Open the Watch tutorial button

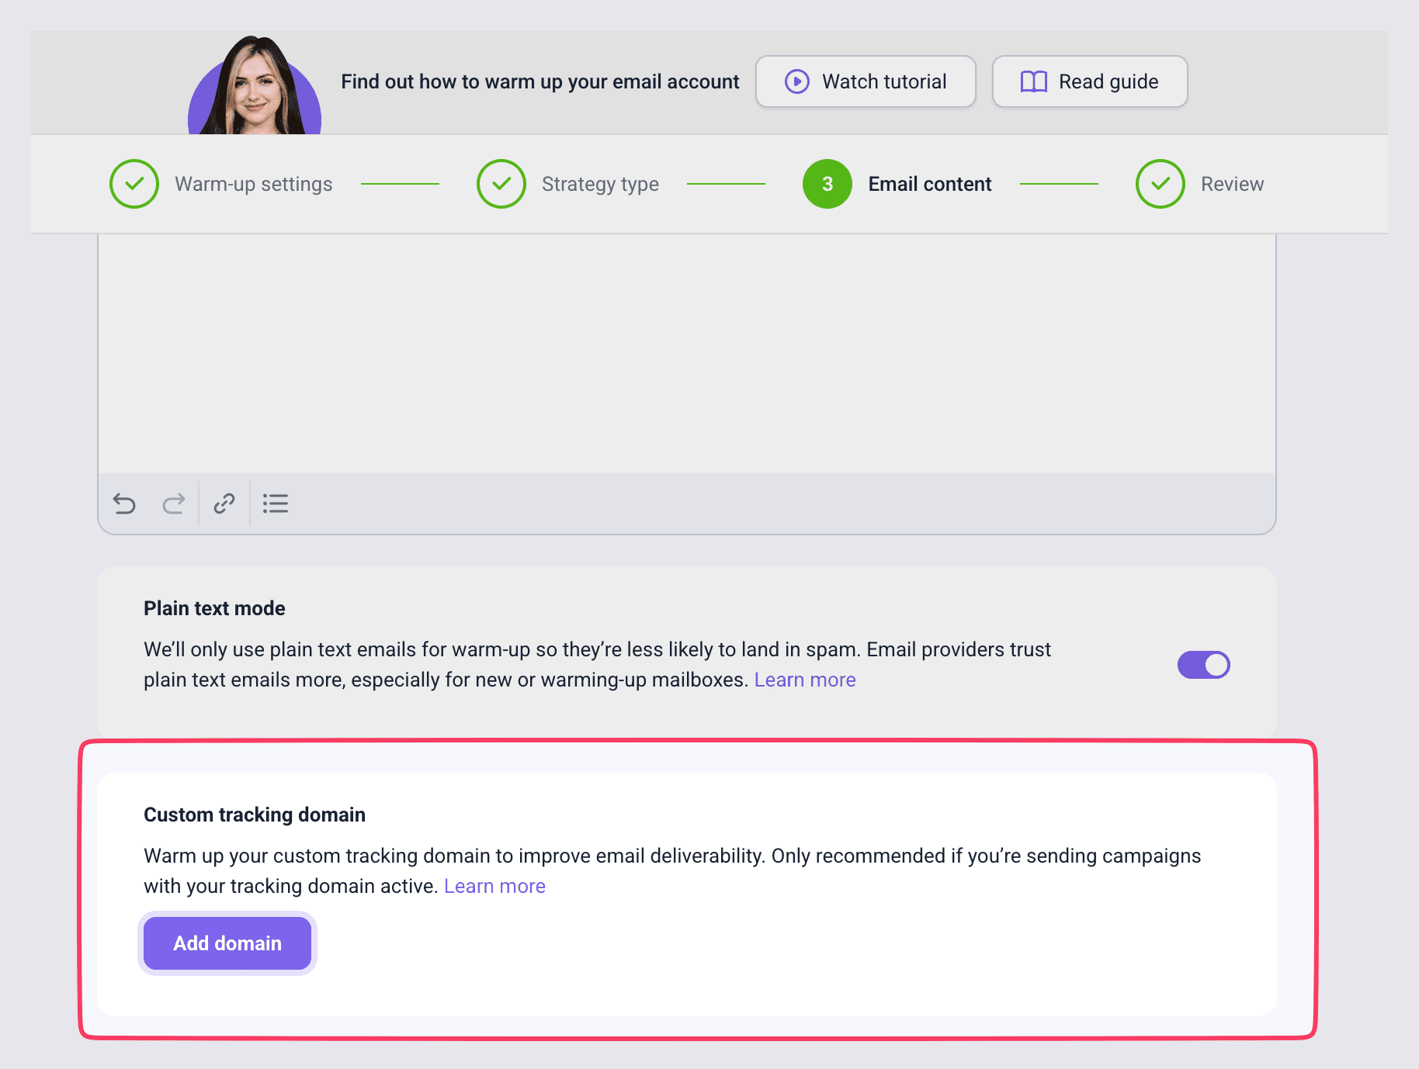pyautogui.click(x=866, y=81)
